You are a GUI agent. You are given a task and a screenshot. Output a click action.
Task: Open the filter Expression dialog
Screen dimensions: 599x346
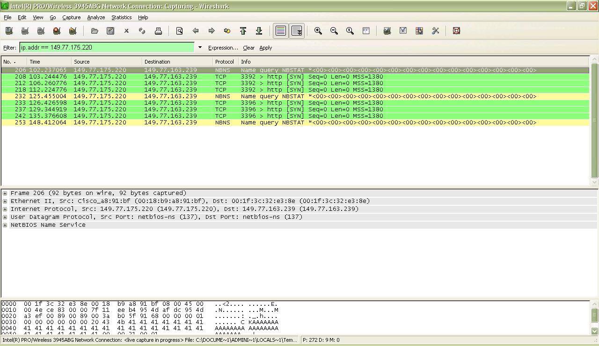pos(223,48)
